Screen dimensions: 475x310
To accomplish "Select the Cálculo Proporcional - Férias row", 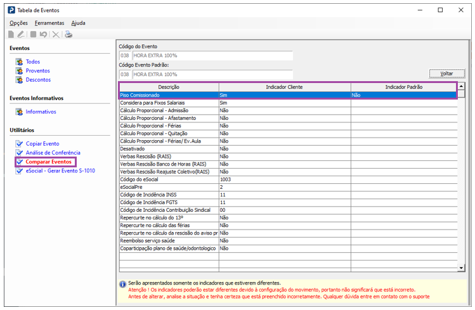I will (x=288, y=126).
